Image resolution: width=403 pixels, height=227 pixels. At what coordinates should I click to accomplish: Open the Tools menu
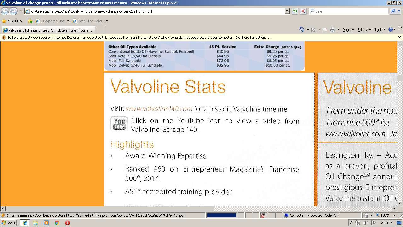pyautogui.click(x=380, y=30)
